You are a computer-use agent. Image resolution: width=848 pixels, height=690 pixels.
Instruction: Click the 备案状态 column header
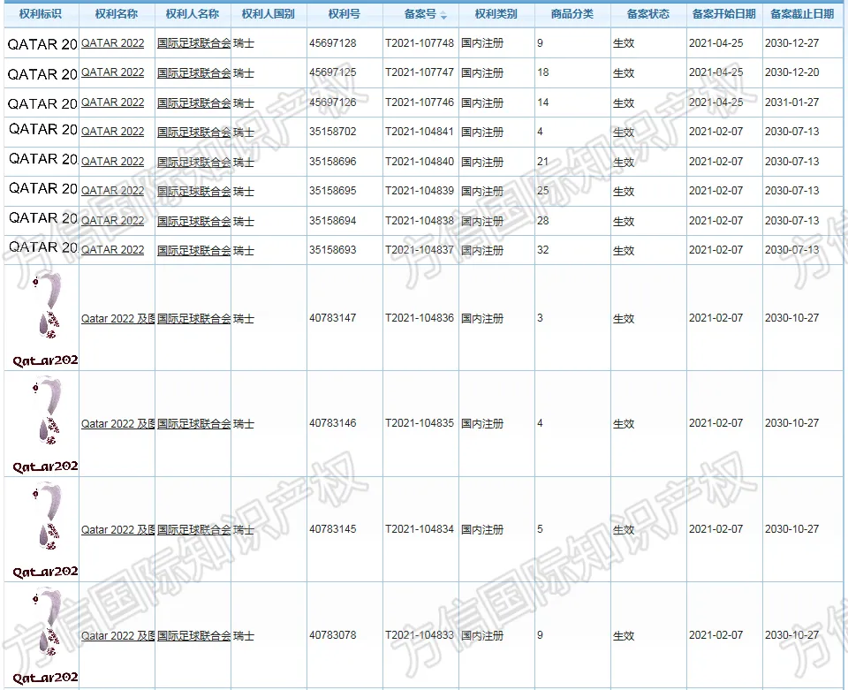tap(647, 14)
